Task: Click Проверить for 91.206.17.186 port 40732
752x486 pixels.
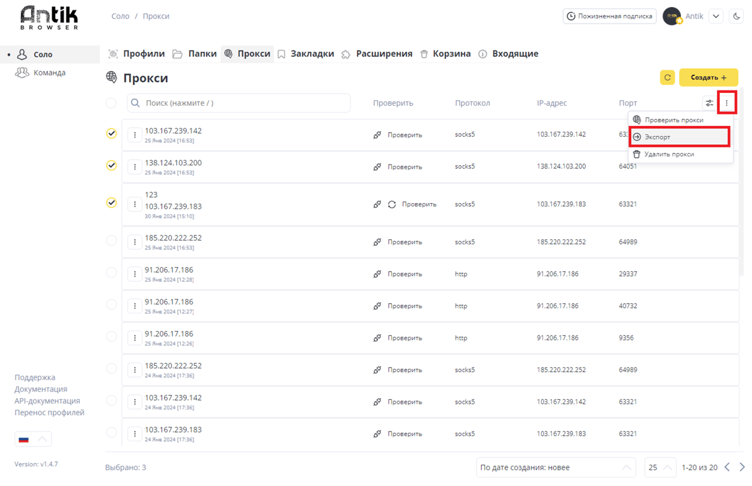Action: [x=404, y=306]
